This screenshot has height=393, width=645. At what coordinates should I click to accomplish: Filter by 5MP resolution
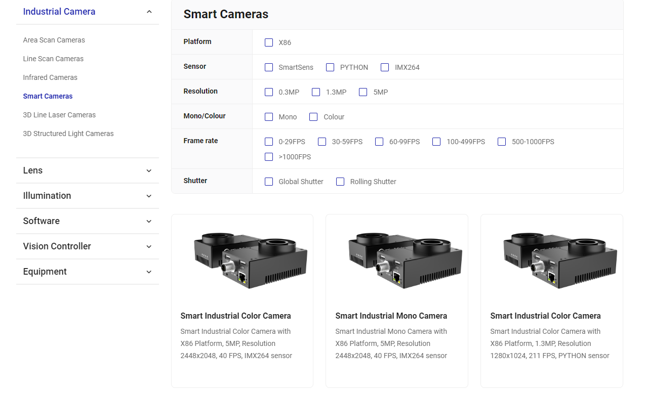[363, 92]
